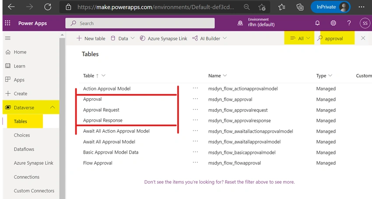
Task: Open more options for Flow Approval row
Action: tap(195, 162)
